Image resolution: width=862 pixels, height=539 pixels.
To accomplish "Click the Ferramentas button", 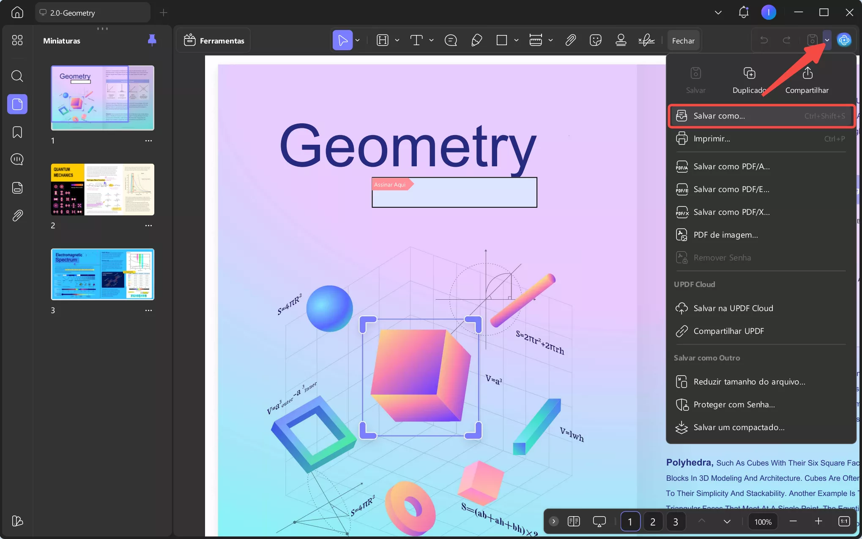I will 214,41.
